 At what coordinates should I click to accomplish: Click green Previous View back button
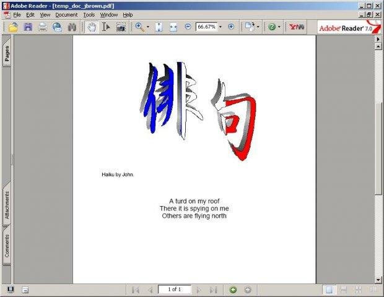(x=233, y=290)
